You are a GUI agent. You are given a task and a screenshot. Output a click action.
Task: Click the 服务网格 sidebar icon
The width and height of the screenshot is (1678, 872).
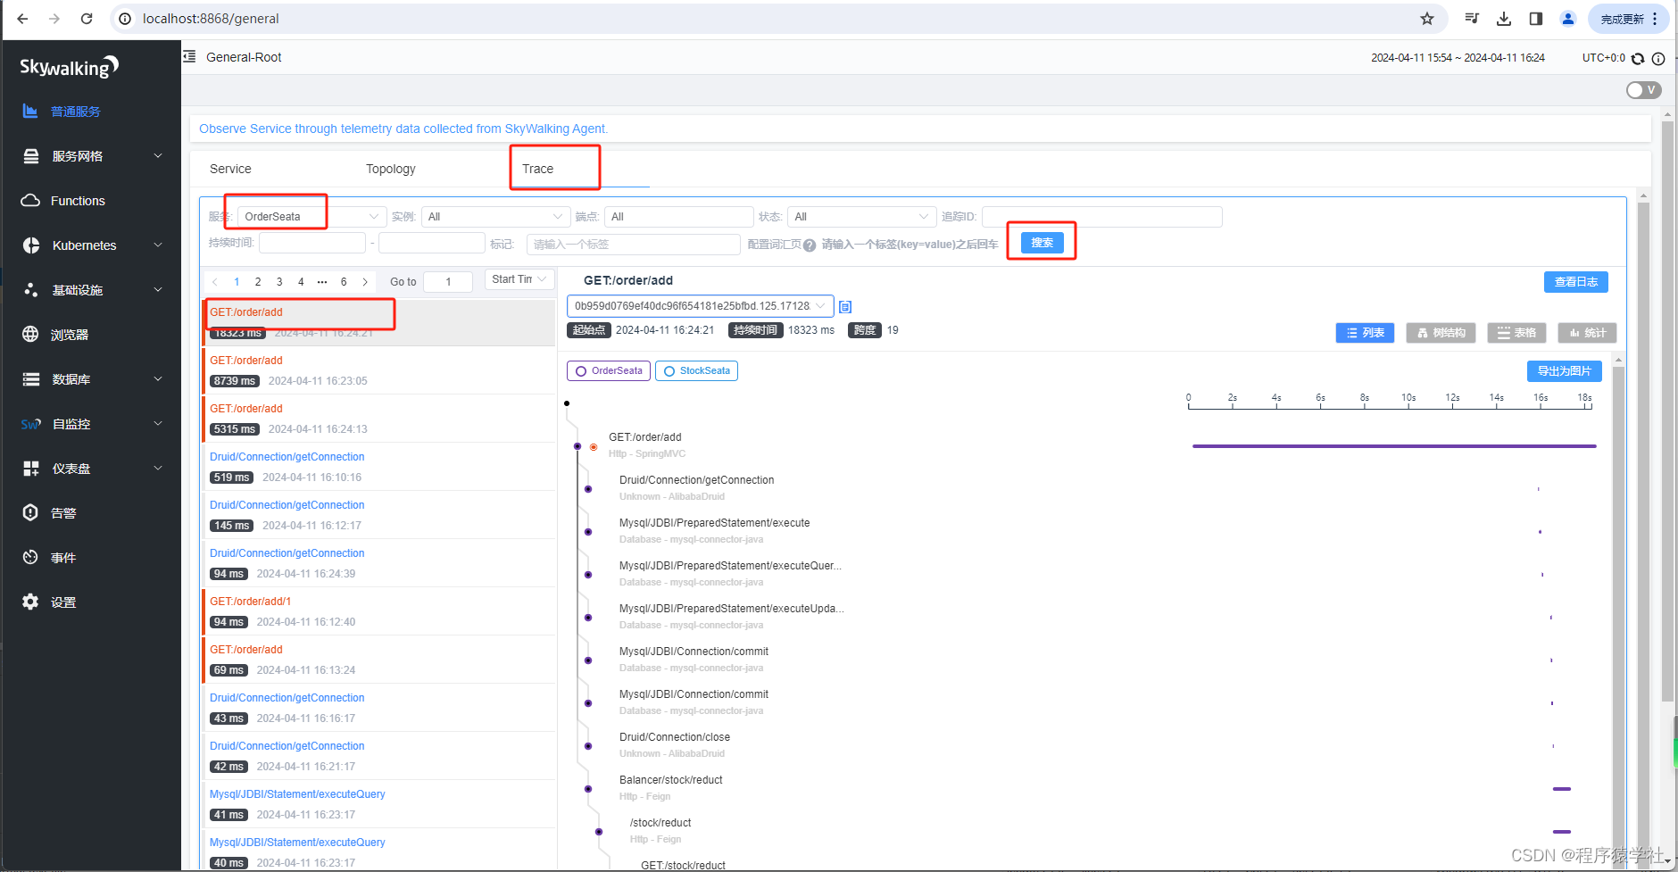click(x=31, y=156)
